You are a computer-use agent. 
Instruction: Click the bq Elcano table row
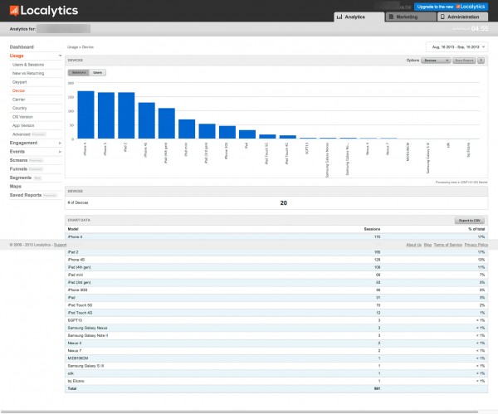pyautogui.click(x=276, y=381)
